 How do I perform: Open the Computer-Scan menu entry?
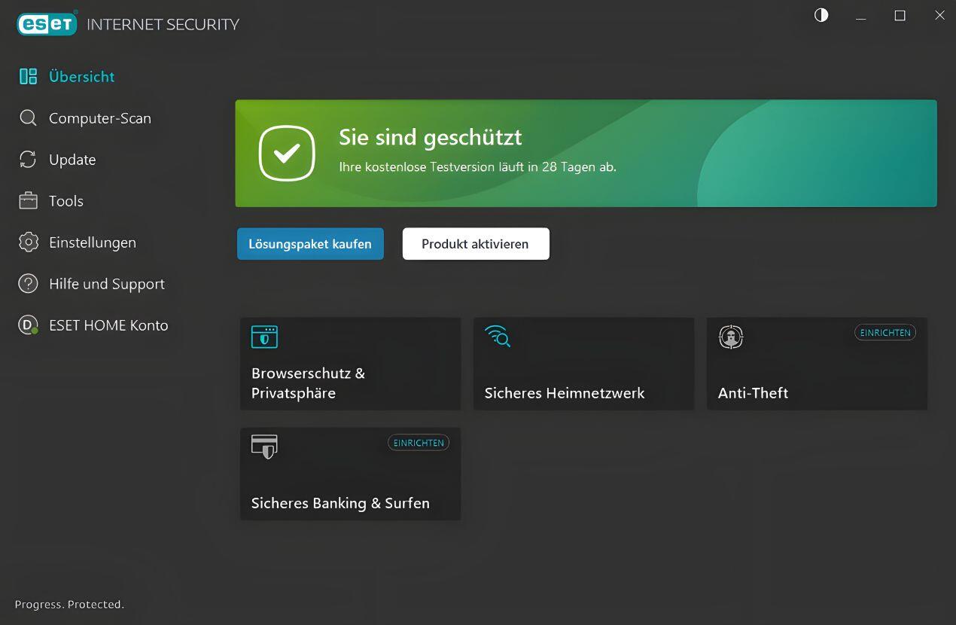coord(99,118)
